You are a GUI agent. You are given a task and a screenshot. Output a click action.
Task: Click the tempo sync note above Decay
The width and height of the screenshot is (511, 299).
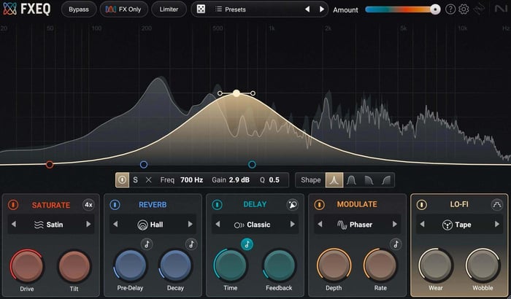[191, 244]
